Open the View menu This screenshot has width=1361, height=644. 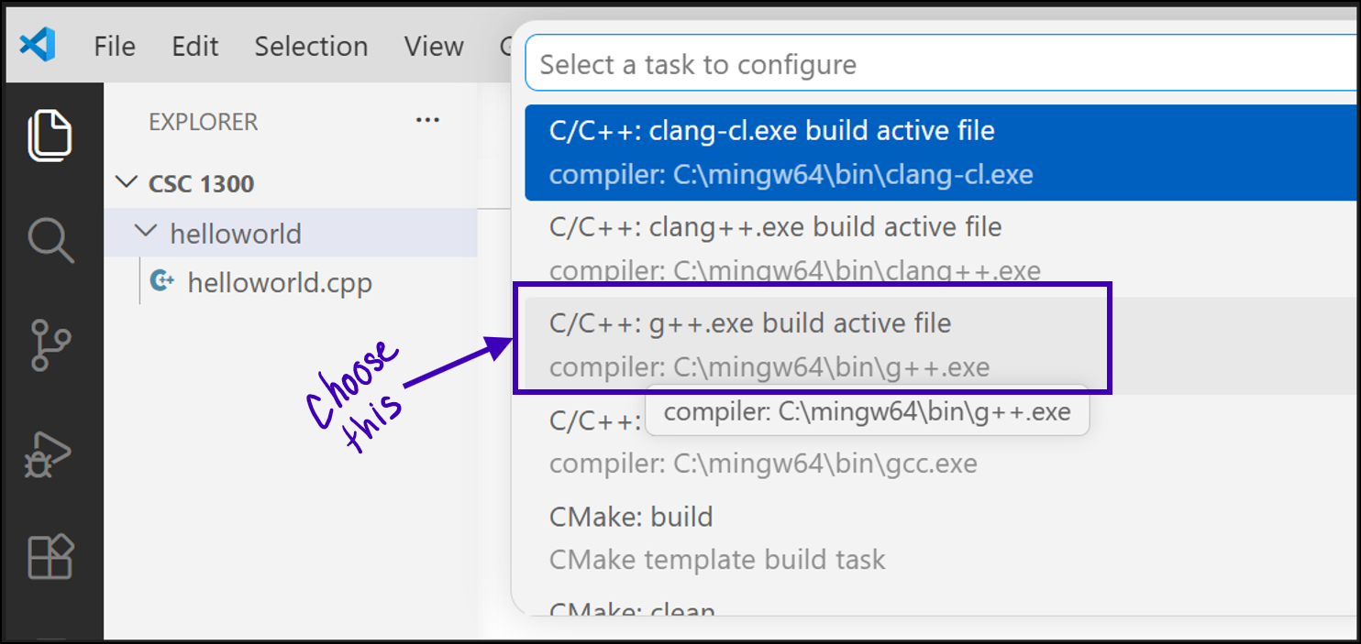[433, 46]
